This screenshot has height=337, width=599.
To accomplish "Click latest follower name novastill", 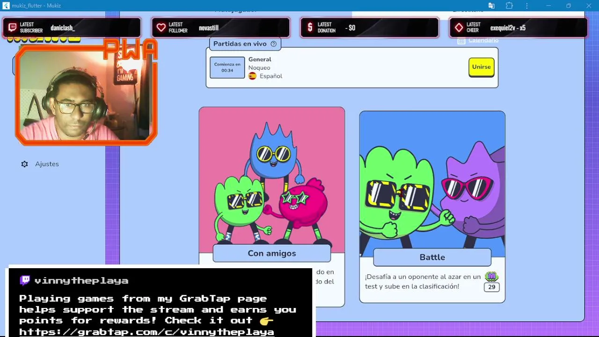I will [209, 28].
